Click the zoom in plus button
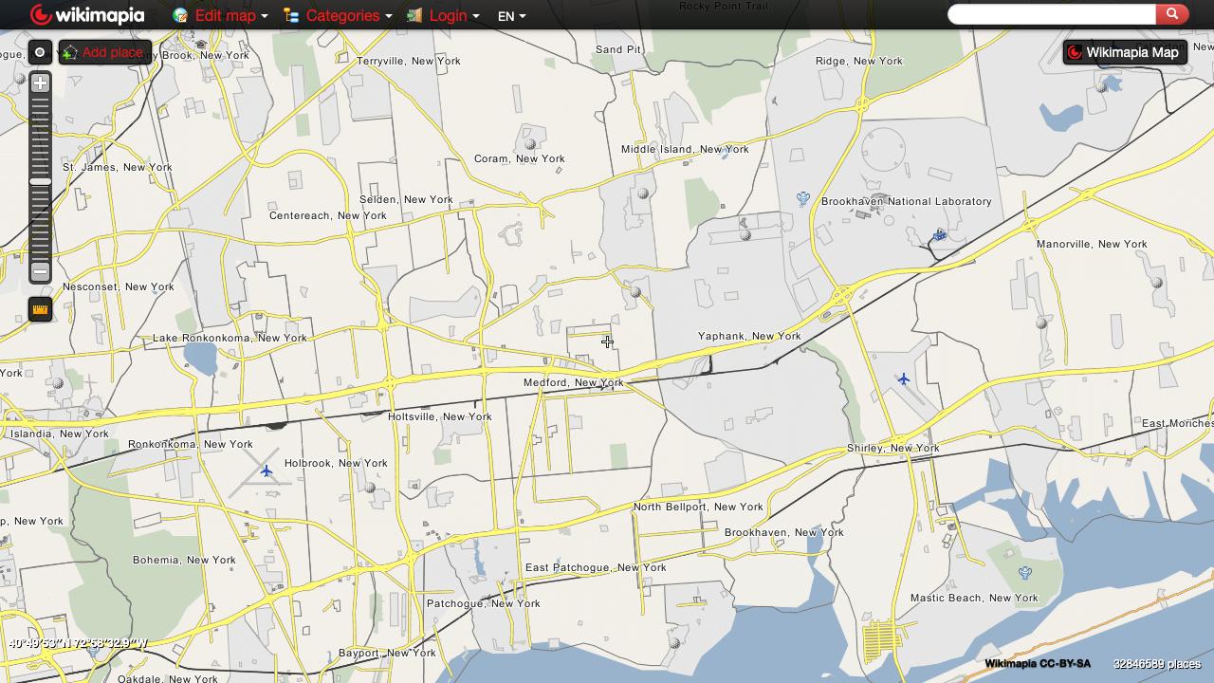Image resolution: width=1214 pixels, height=683 pixels. tap(40, 83)
